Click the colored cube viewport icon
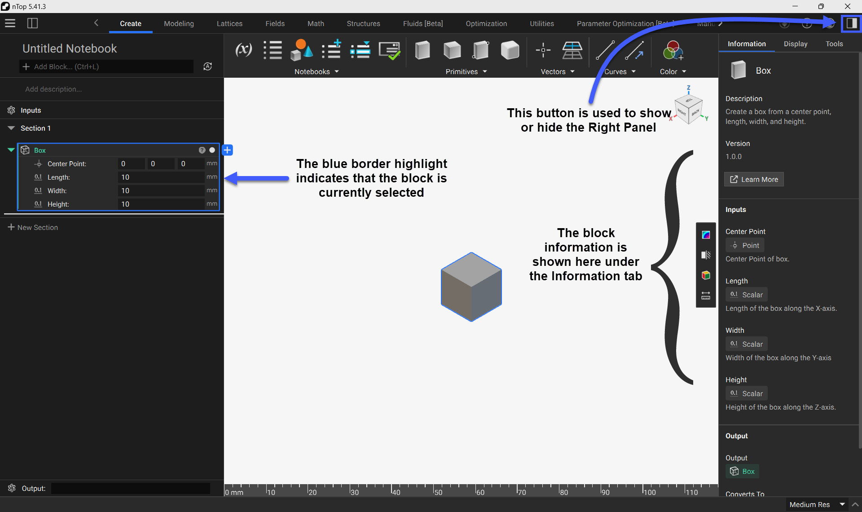 coord(706,275)
